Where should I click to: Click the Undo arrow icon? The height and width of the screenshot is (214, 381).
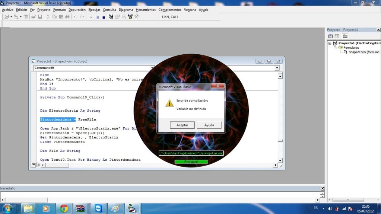coord(75,17)
